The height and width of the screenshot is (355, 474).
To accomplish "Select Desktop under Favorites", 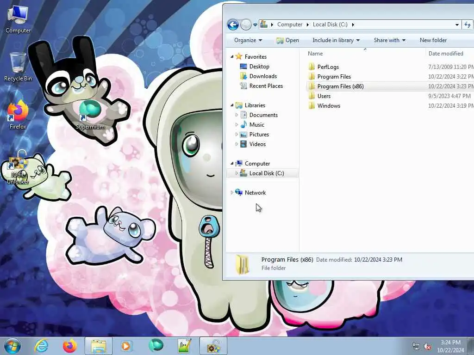I will pos(259,67).
